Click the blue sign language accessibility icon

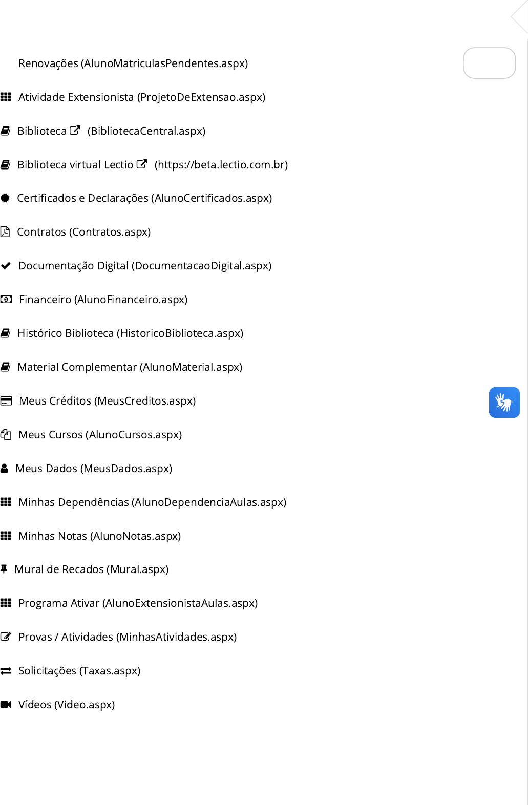[504, 402]
